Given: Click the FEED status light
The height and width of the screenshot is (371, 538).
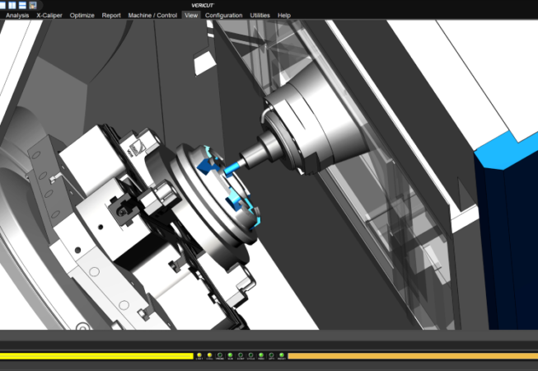Looking at the screenshot, I should pyautogui.click(x=260, y=355).
